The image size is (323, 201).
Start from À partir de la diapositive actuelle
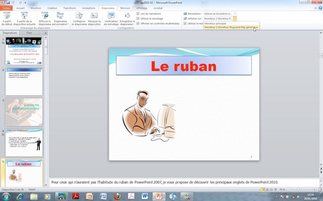(24, 19)
